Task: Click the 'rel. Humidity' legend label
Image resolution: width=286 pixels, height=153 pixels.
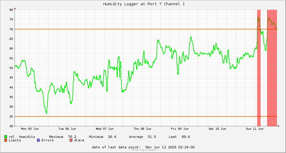Action: coord(22,137)
